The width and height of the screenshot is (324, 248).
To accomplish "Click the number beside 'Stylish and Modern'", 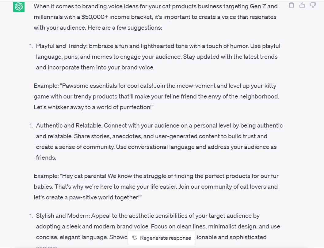I will point(31,216).
